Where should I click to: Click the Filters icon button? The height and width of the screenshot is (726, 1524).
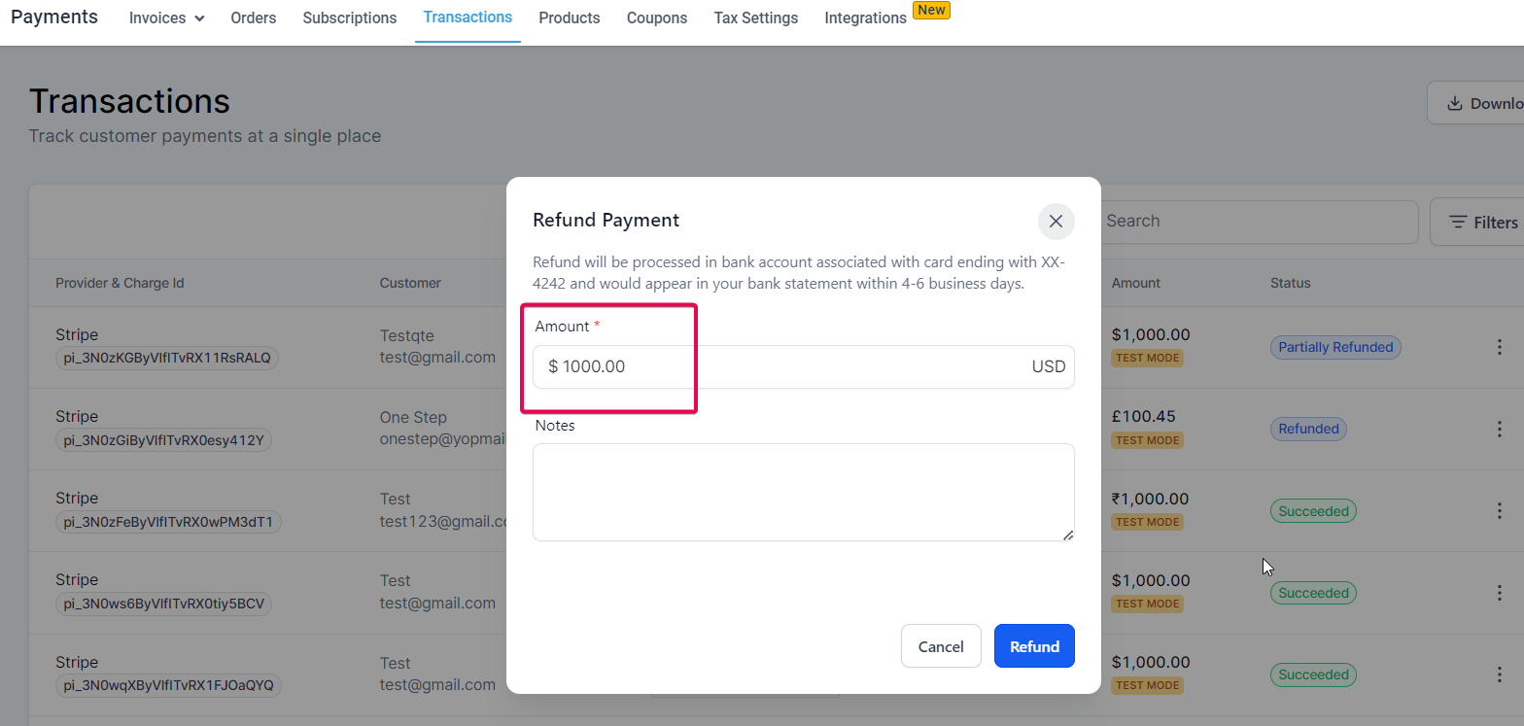click(1478, 223)
